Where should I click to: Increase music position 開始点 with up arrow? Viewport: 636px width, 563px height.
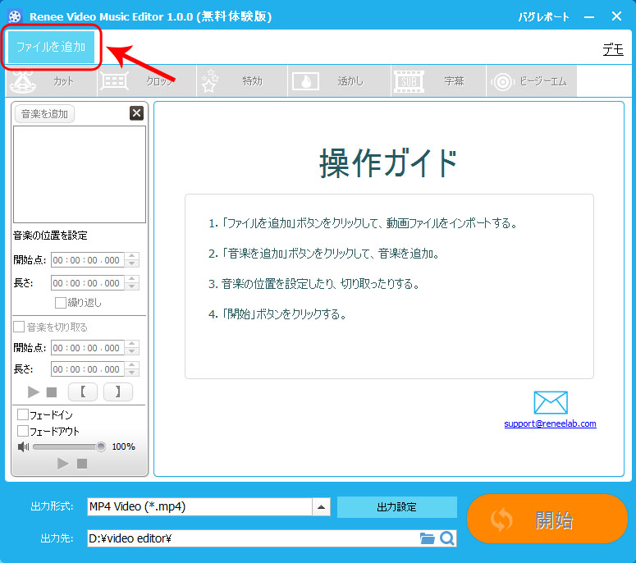[x=132, y=256]
